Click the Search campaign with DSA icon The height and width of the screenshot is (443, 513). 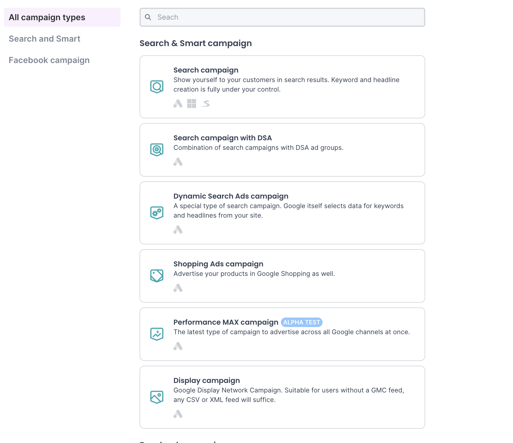click(x=157, y=150)
